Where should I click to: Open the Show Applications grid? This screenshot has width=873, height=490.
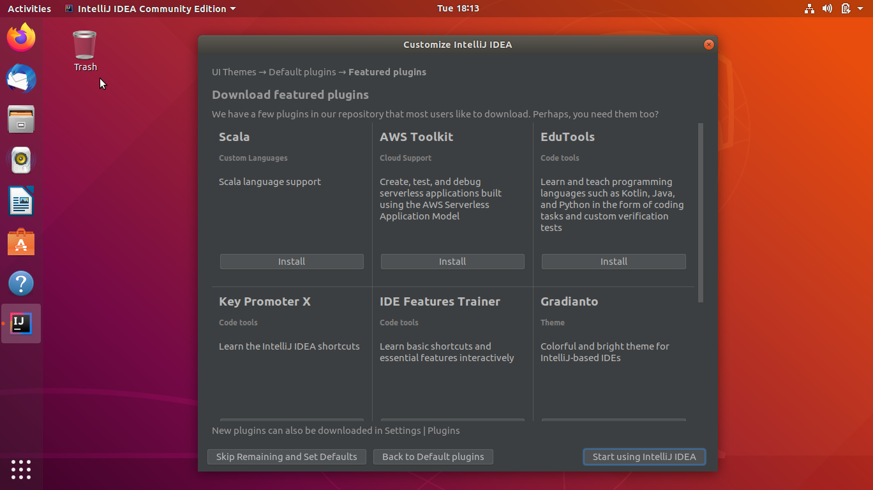point(21,470)
